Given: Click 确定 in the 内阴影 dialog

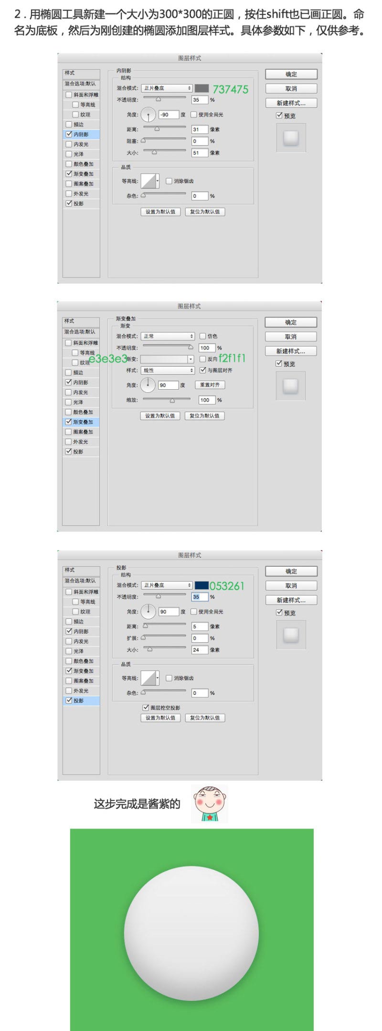Looking at the screenshot, I should [x=291, y=74].
